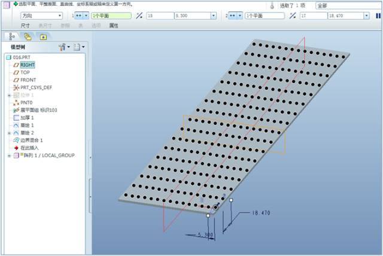Click the flip first direction icon
383x256 pixels.
click(x=139, y=16)
